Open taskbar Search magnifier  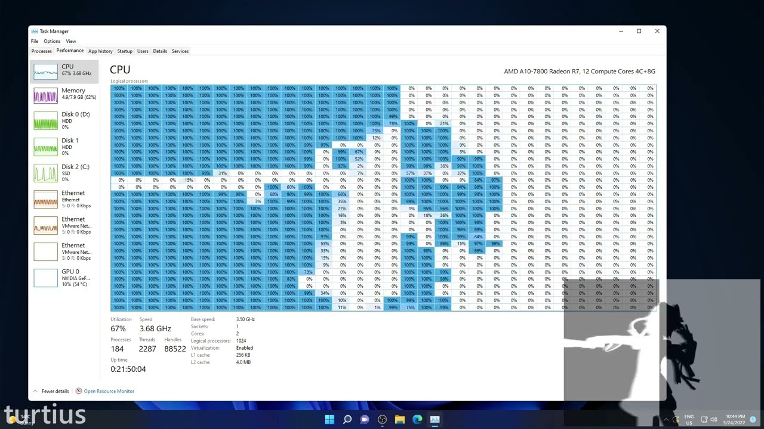coord(347,419)
